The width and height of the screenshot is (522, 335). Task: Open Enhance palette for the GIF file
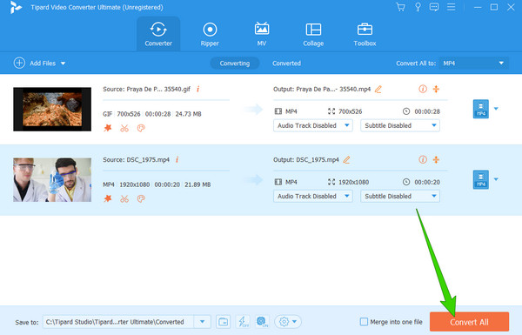pos(141,128)
